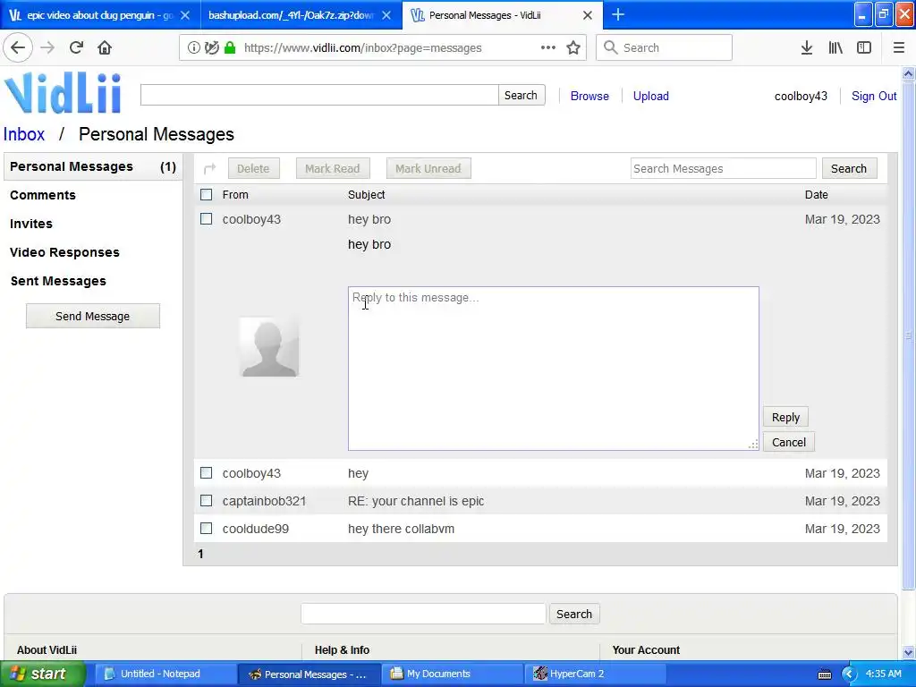Open a new tab with plus icon

pyautogui.click(x=618, y=14)
